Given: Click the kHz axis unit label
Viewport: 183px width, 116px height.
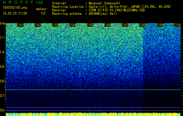Looking at the screenshot, I should pyautogui.click(x=3, y=23).
